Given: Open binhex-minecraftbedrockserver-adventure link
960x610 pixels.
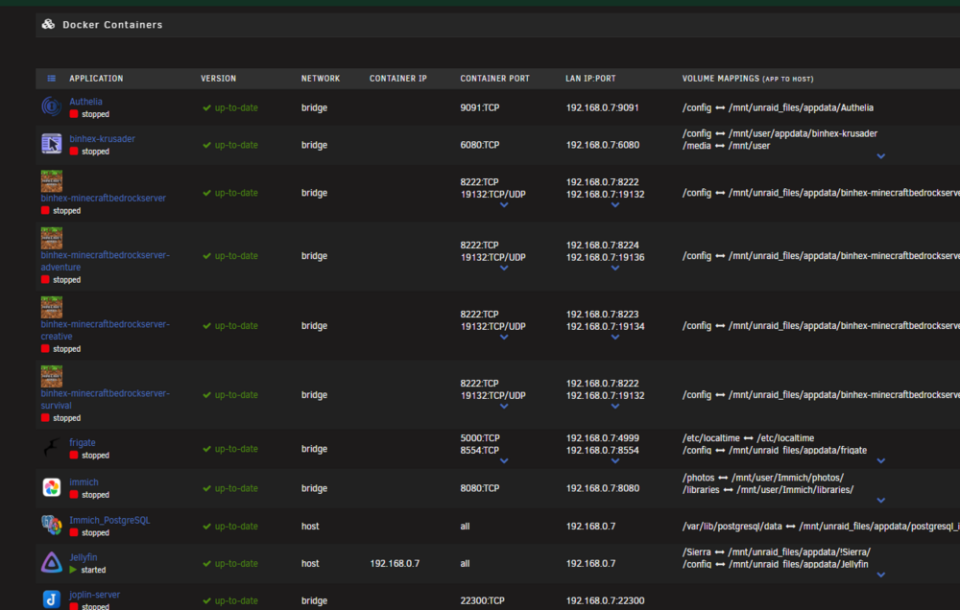Looking at the screenshot, I should point(106,261).
